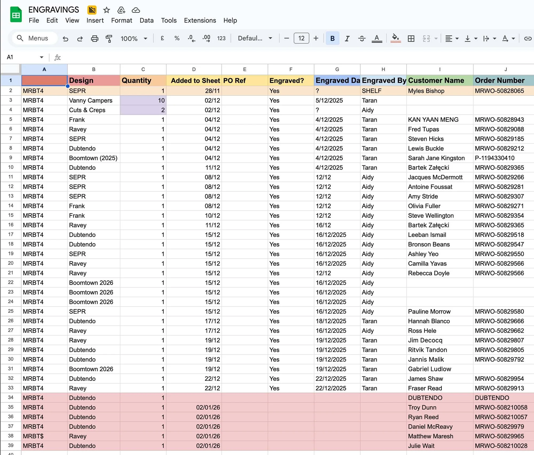Click the undo arrow icon
Screen dimensions: 534x455
click(65, 39)
